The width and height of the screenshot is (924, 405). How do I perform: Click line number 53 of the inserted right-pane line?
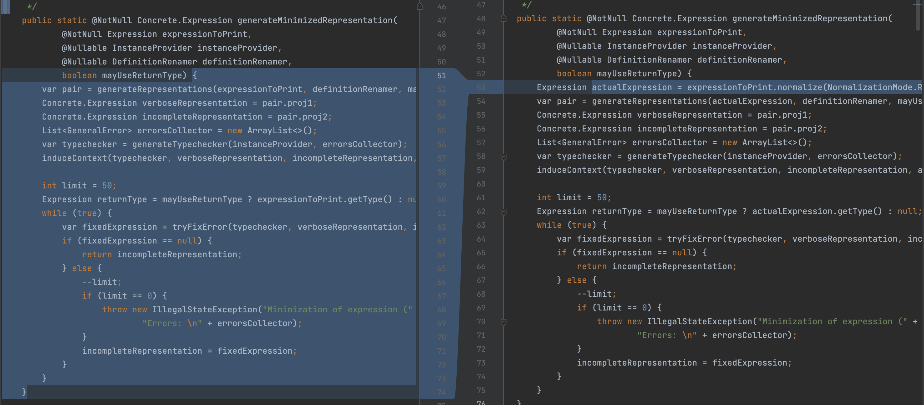481,87
